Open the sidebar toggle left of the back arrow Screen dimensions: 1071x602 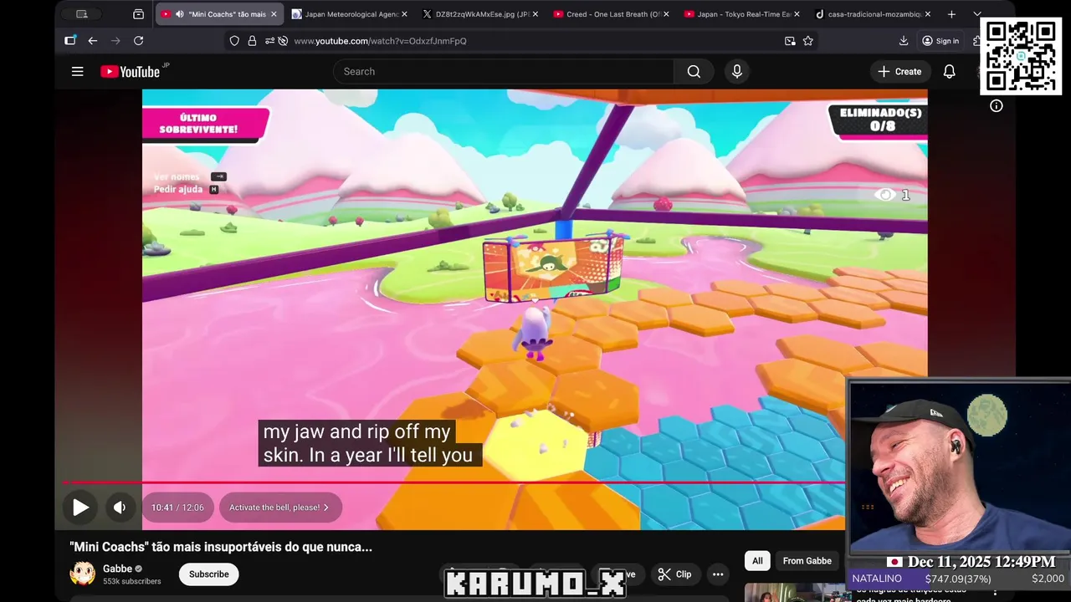pyautogui.click(x=70, y=41)
